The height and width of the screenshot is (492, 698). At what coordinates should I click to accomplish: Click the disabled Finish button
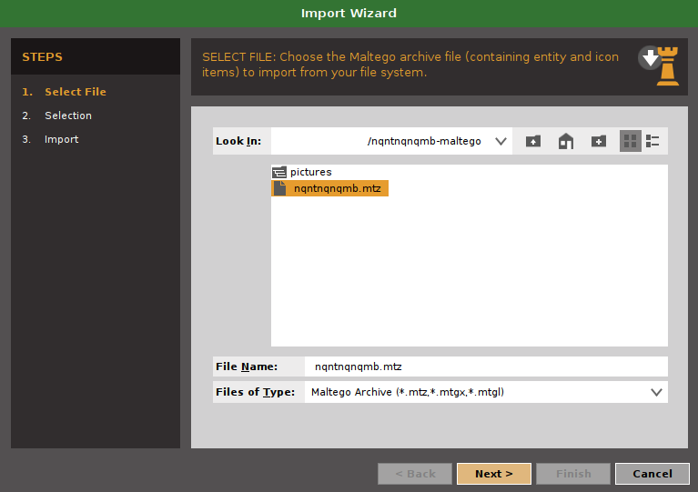click(573, 474)
